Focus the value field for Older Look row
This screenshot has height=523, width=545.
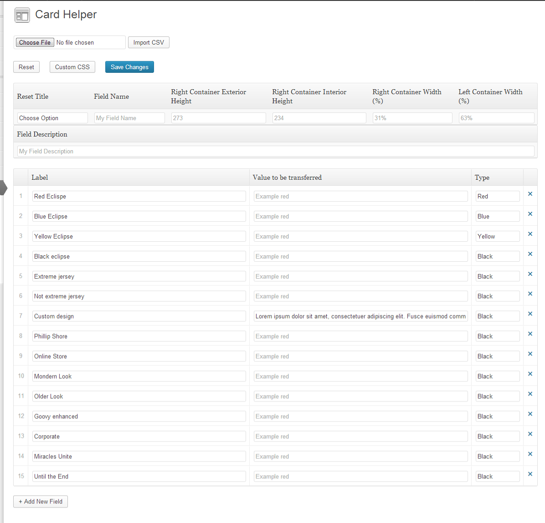(361, 396)
